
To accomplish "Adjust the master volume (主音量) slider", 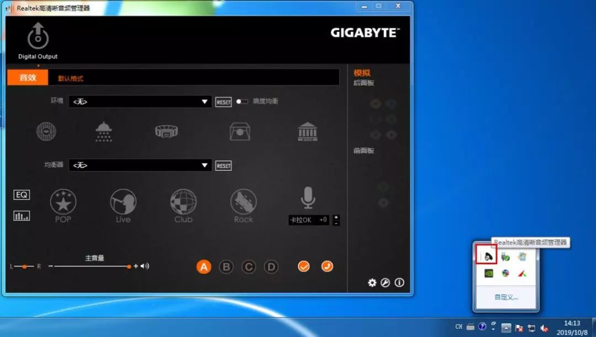I will 92,267.
